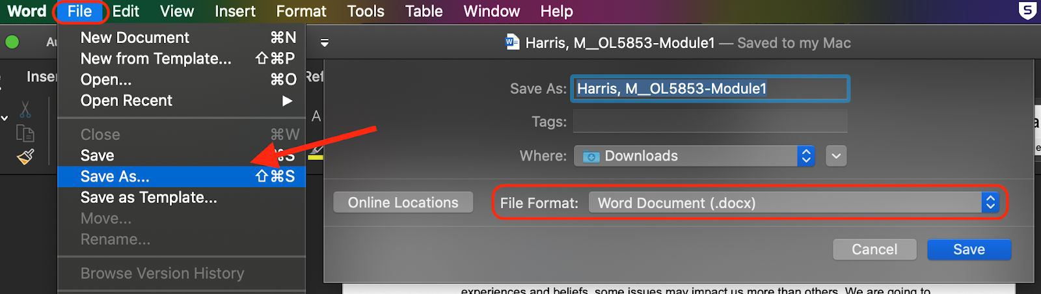The width and height of the screenshot is (1041, 294).
Task: Click the Cut scissors icon
Action: (25, 109)
